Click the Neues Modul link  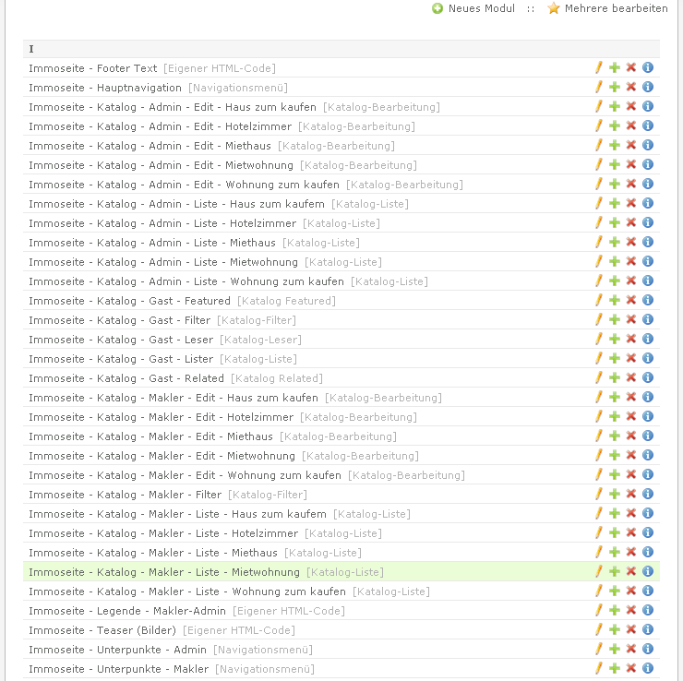click(x=481, y=8)
